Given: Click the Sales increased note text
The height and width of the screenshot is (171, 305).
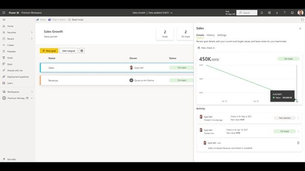Looking at the screenshot, I should [230, 148].
